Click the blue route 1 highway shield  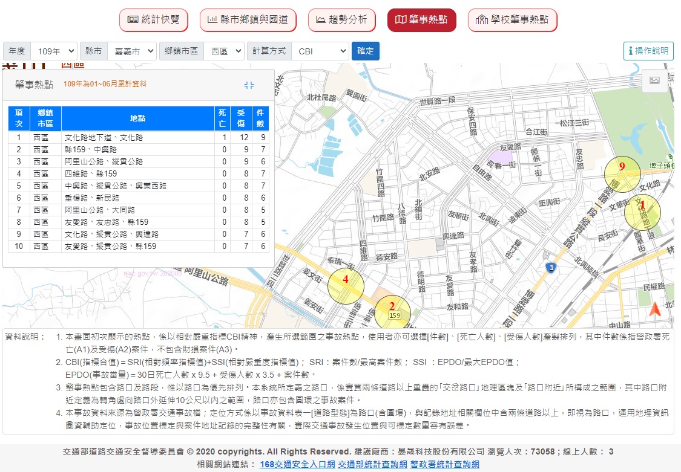pyautogui.click(x=550, y=267)
